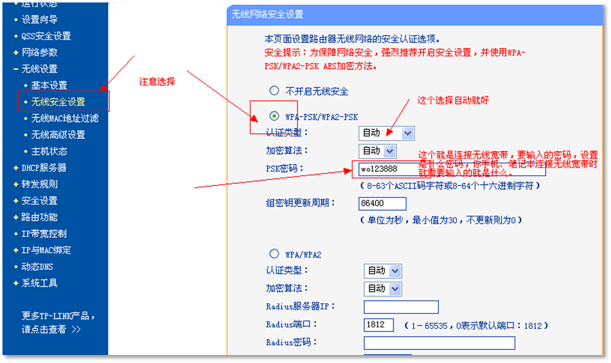
Task: Open 无线安全设置 in the sidebar
Action: click(58, 102)
